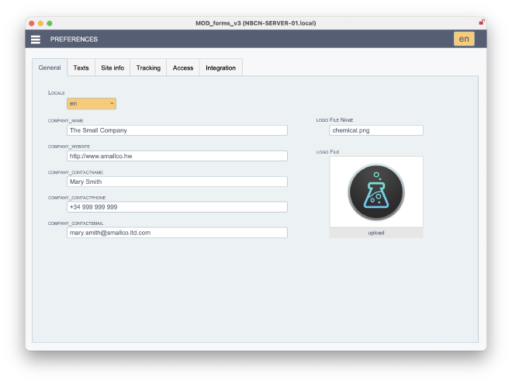Go to the Integration tab

[x=221, y=67]
